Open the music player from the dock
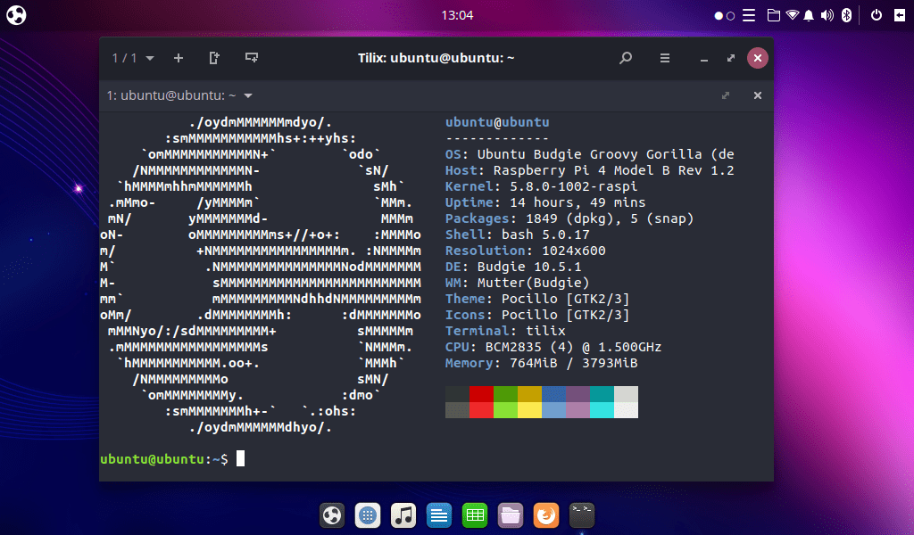 (x=403, y=514)
